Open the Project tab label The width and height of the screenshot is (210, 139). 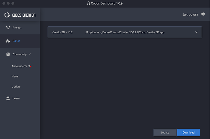click(x=17, y=28)
